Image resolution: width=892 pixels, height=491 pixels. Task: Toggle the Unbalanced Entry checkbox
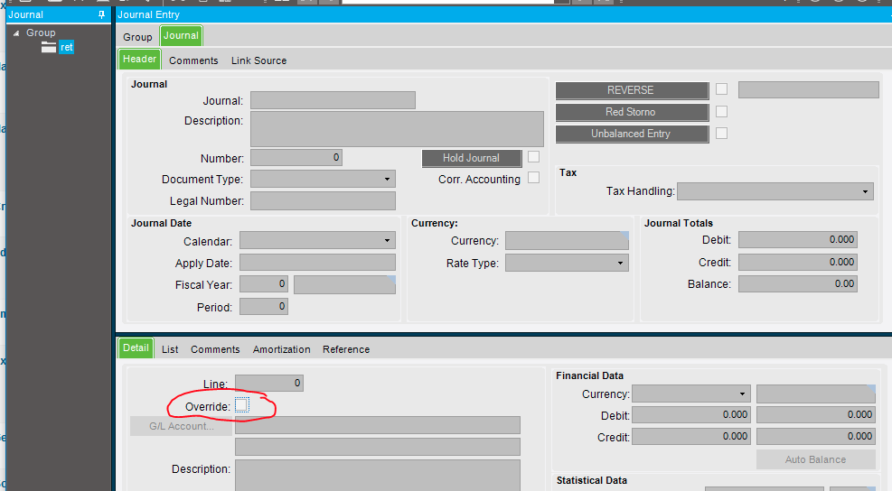point(721,133)
